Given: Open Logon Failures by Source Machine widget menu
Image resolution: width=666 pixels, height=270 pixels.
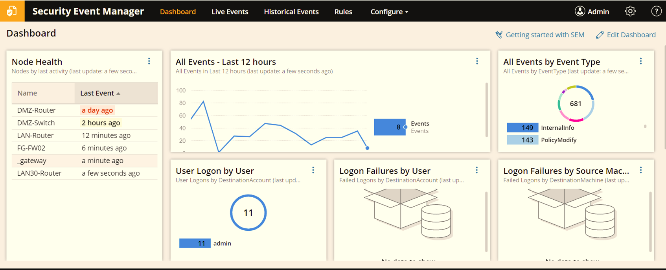Looking at the screenshot, I should (641, 170).
